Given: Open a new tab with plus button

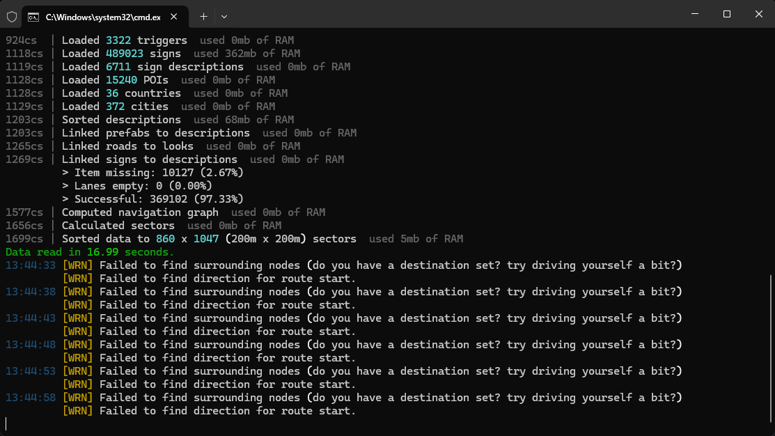Looking at the screenshot, I should coord(203,16).
